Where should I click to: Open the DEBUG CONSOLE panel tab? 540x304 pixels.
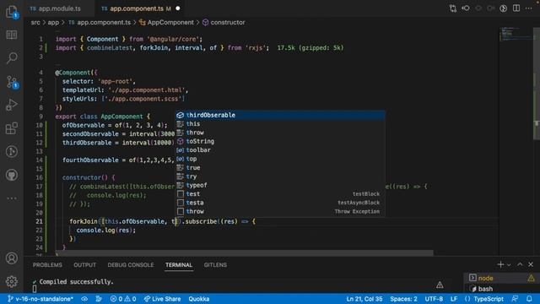[x=131, y=265]
